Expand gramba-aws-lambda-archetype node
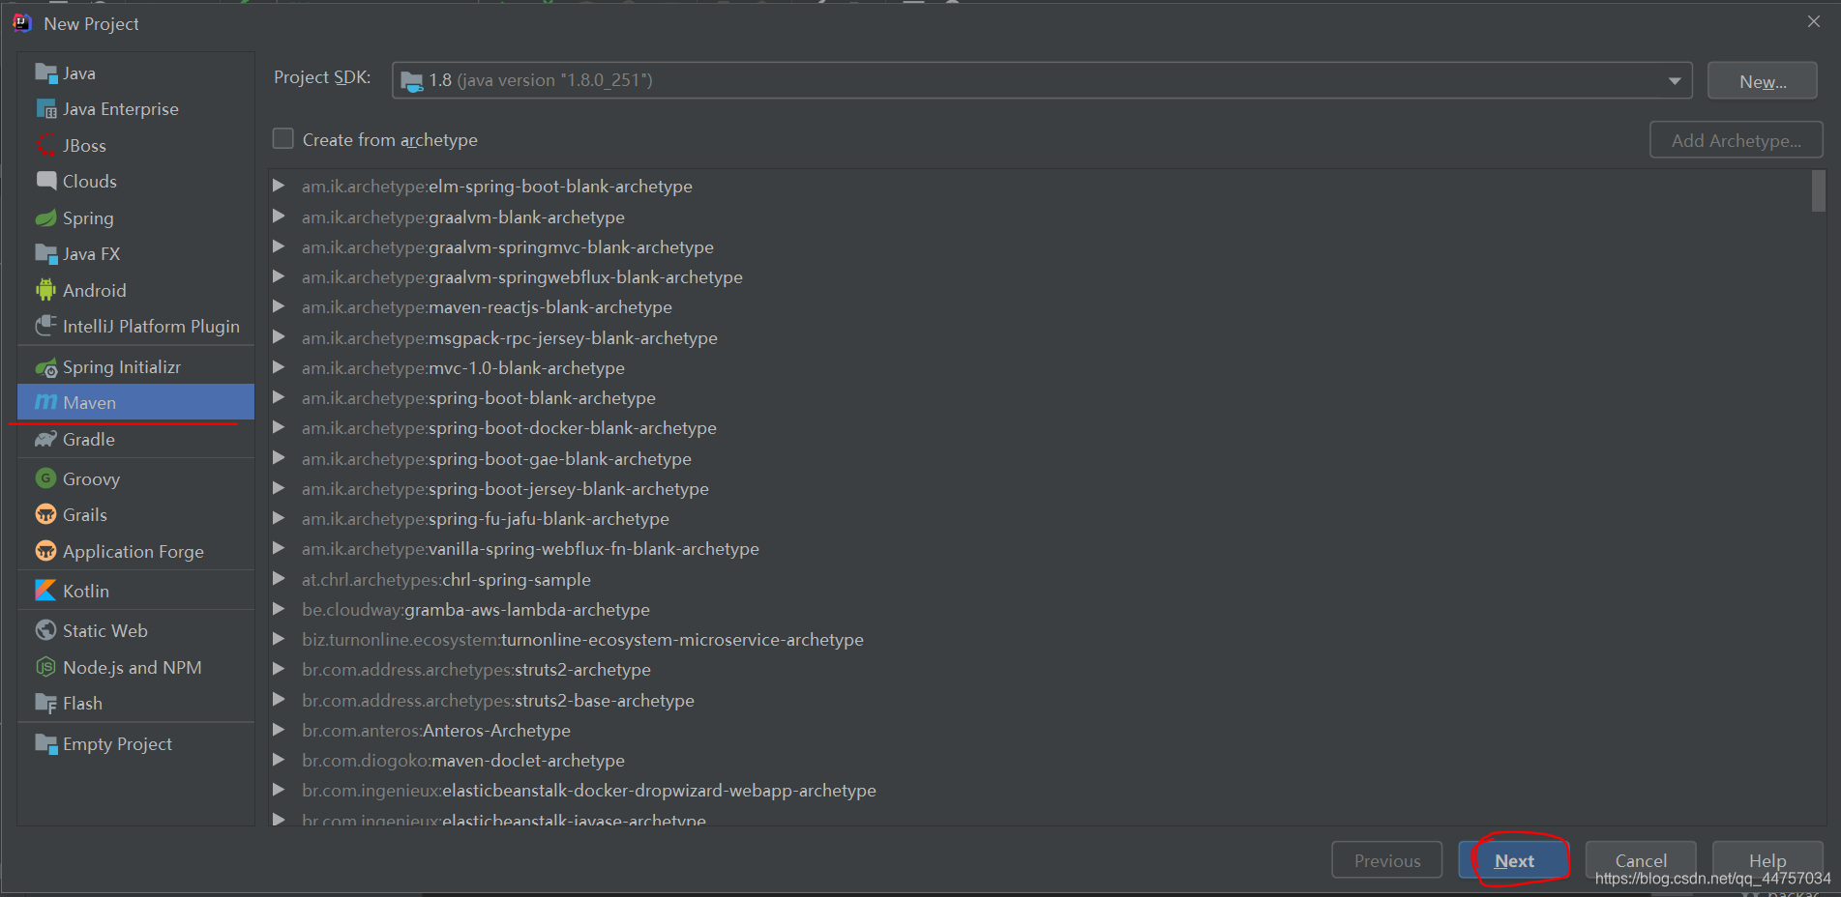 tap(279, 609)
